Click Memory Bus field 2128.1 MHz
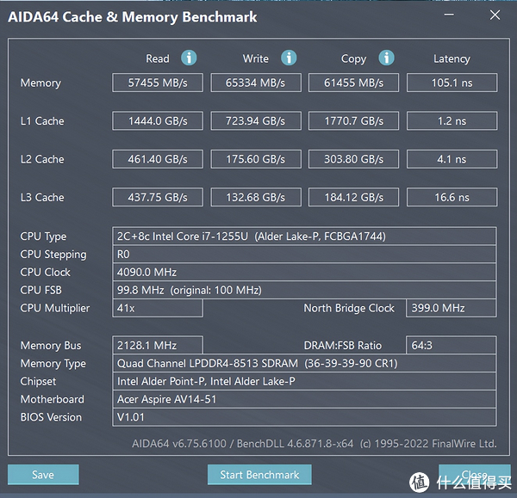 tap(158, 345)
